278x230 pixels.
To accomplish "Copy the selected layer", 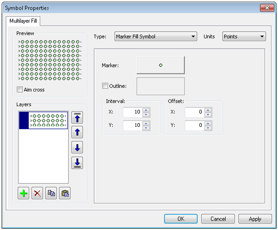I will coord(51,193).
